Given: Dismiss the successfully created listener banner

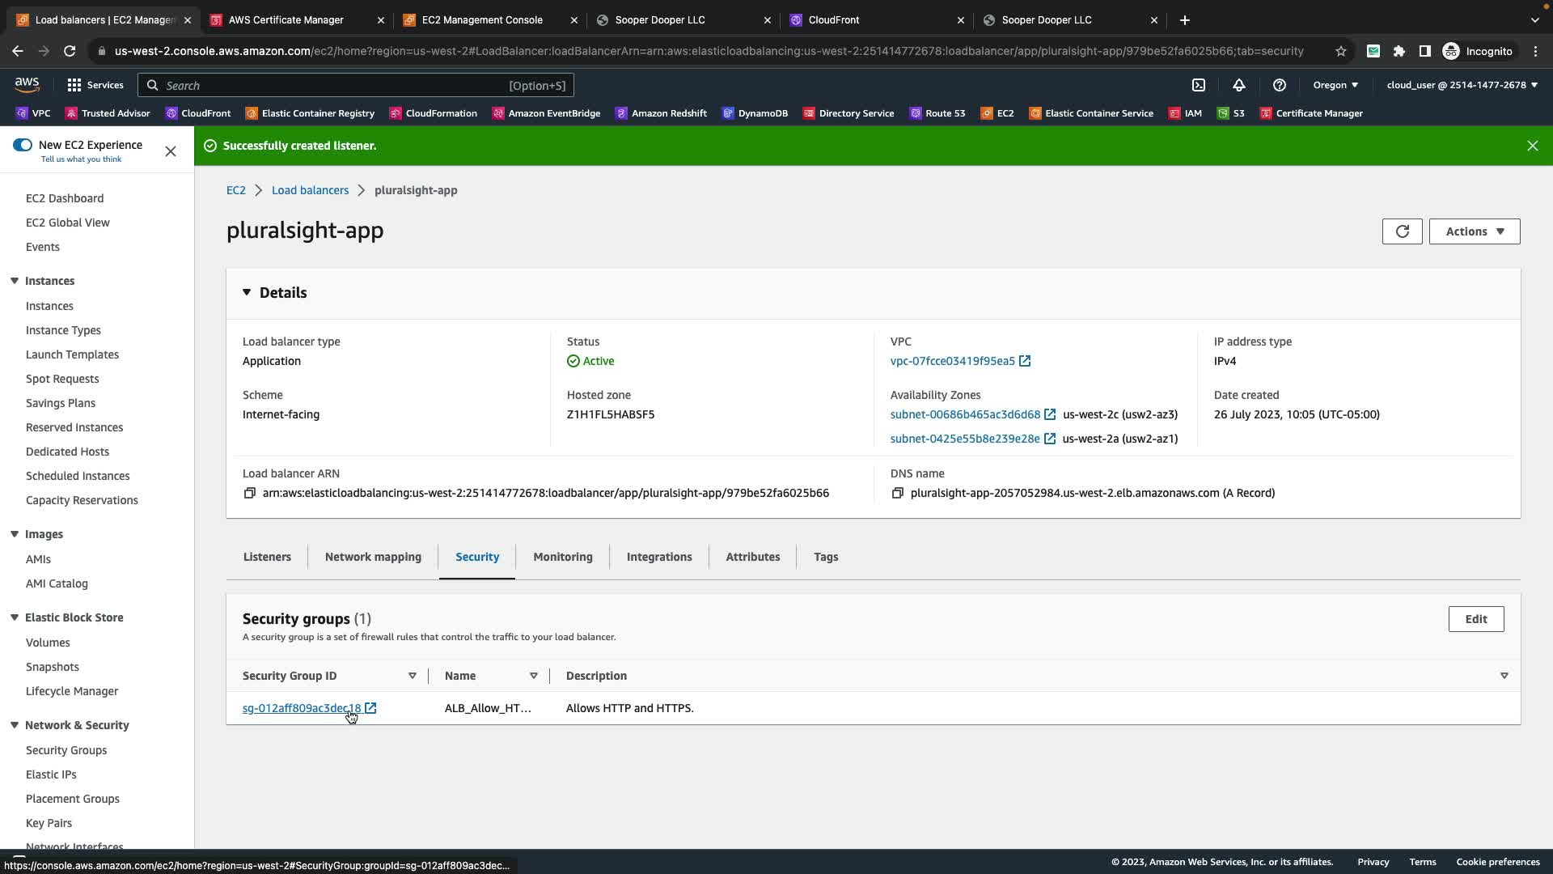Looking at the screenshot, I should pos(1532,146).
